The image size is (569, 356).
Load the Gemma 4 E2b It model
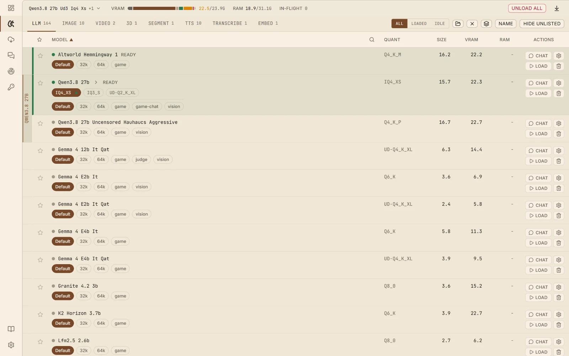[x=538, y=188]
